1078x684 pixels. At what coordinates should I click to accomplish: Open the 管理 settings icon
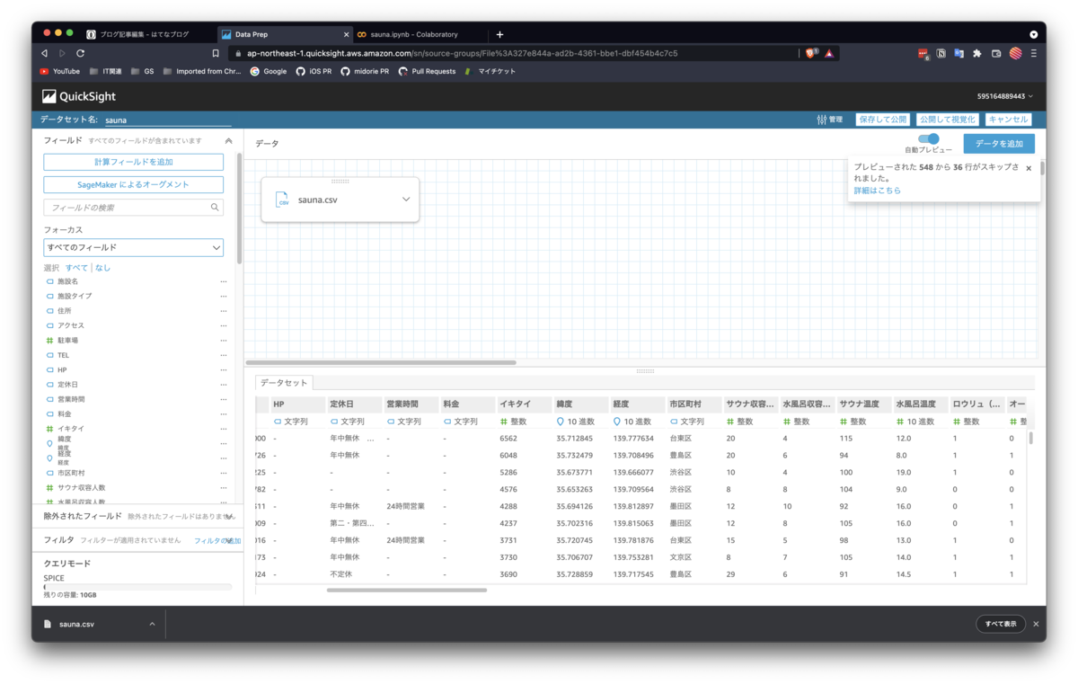pos(821,120)
